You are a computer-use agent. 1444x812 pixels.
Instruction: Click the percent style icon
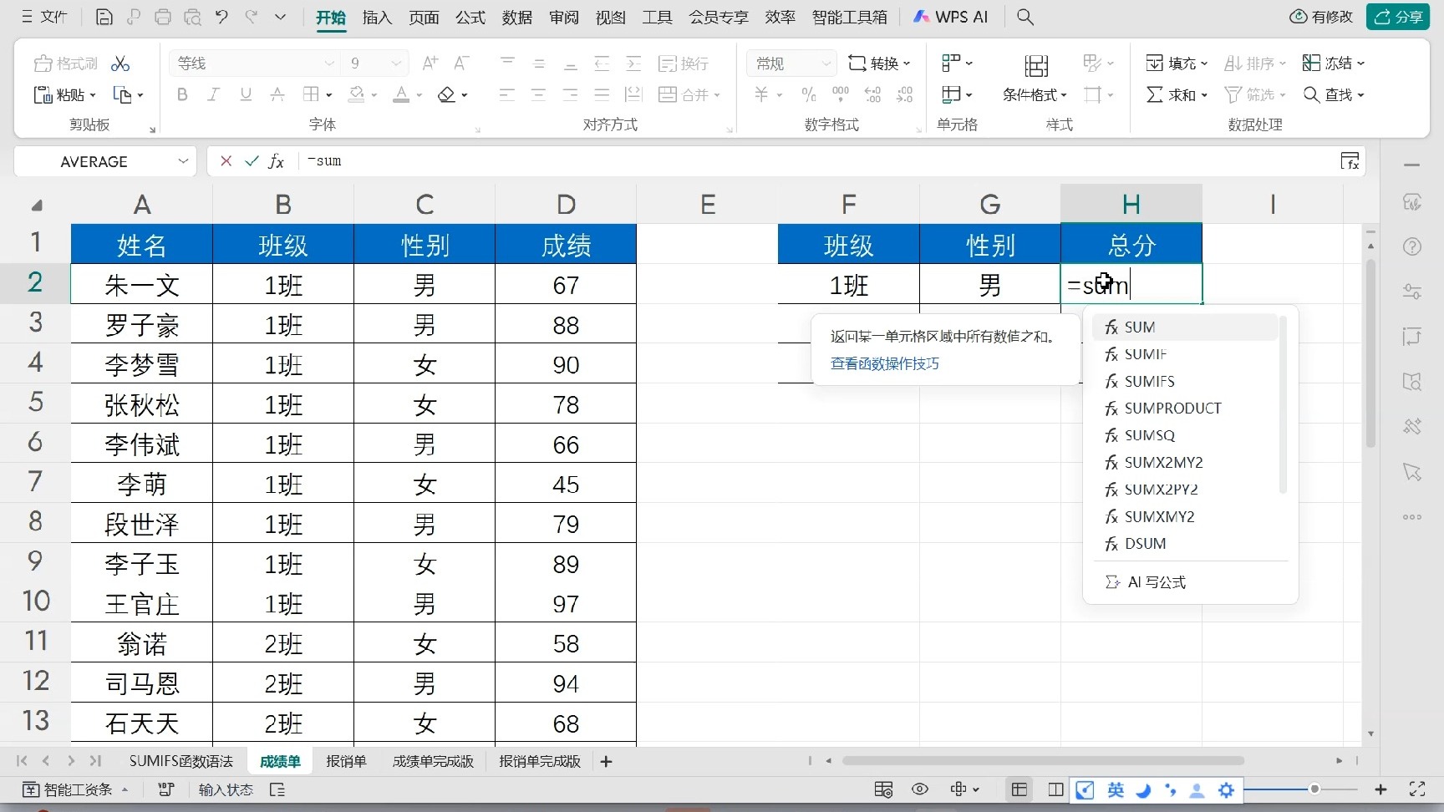click(x=809, y=94)
